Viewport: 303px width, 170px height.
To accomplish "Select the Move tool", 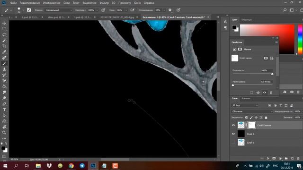I will 4,23.
